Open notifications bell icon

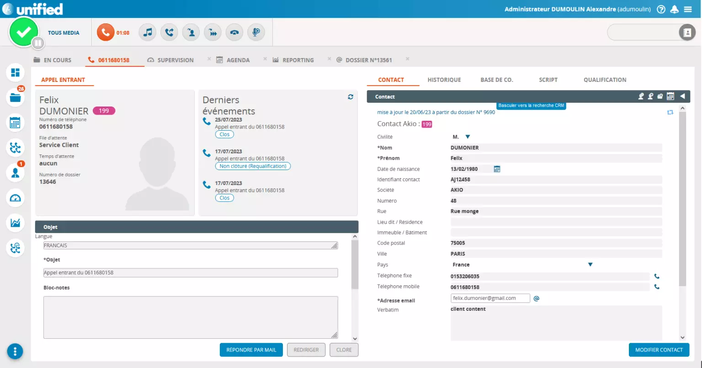tap(674, 9)
